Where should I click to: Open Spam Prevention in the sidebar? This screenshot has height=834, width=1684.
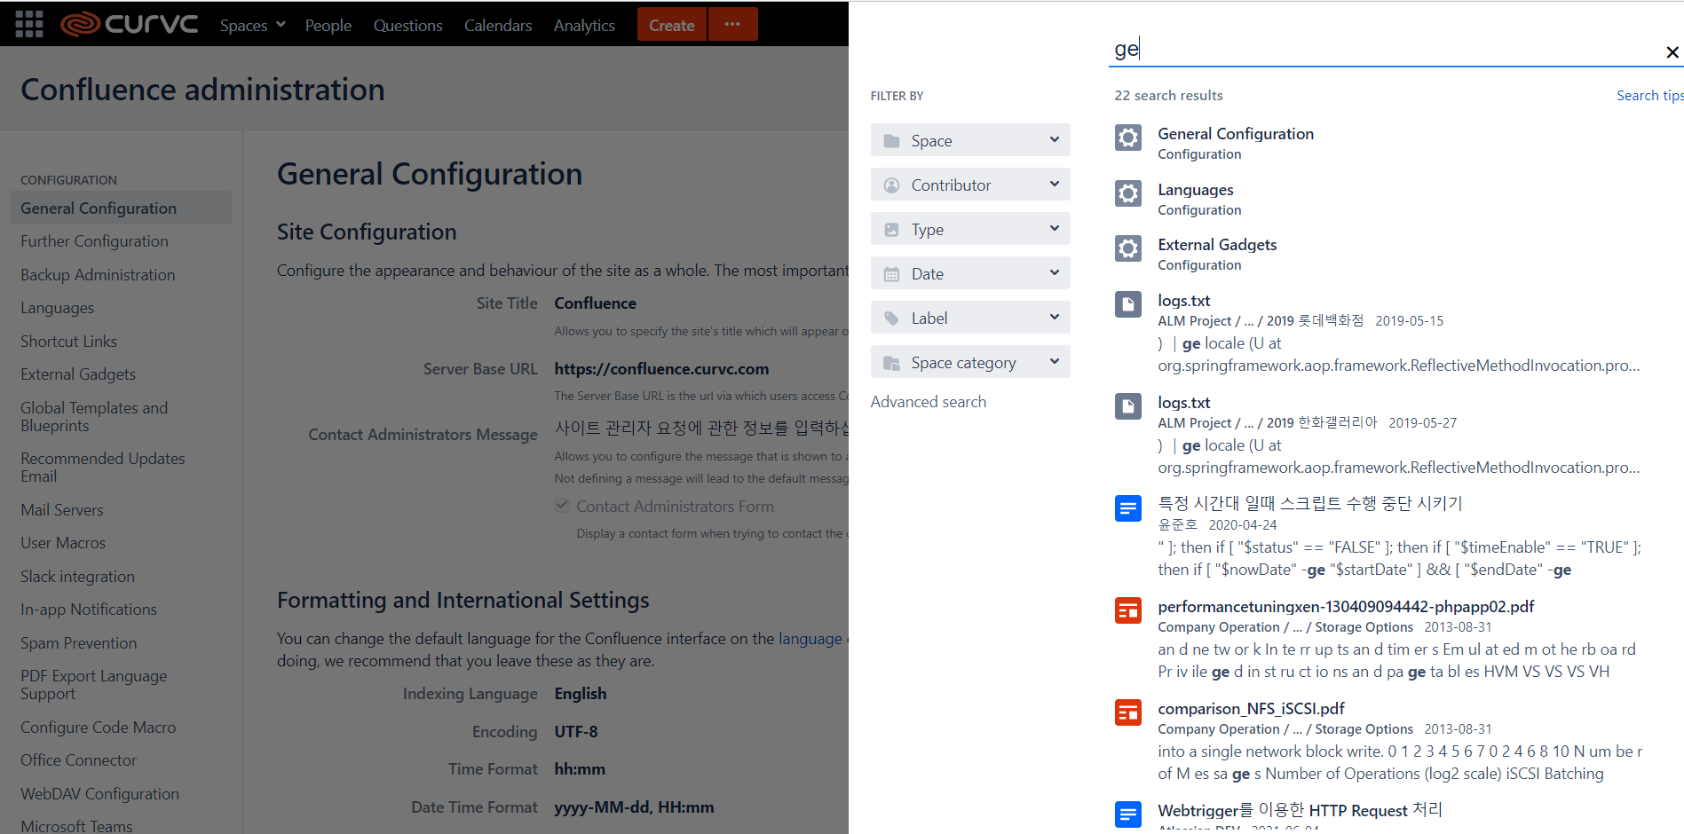(78, 643)
